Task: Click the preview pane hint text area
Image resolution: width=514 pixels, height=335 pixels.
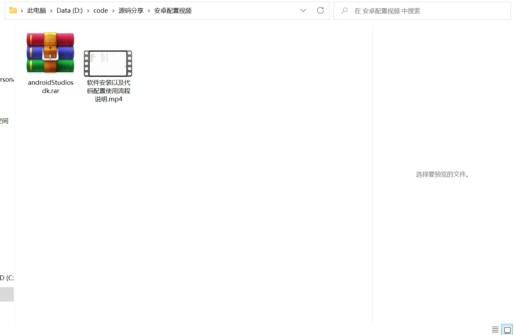Action: pos(443,174)
